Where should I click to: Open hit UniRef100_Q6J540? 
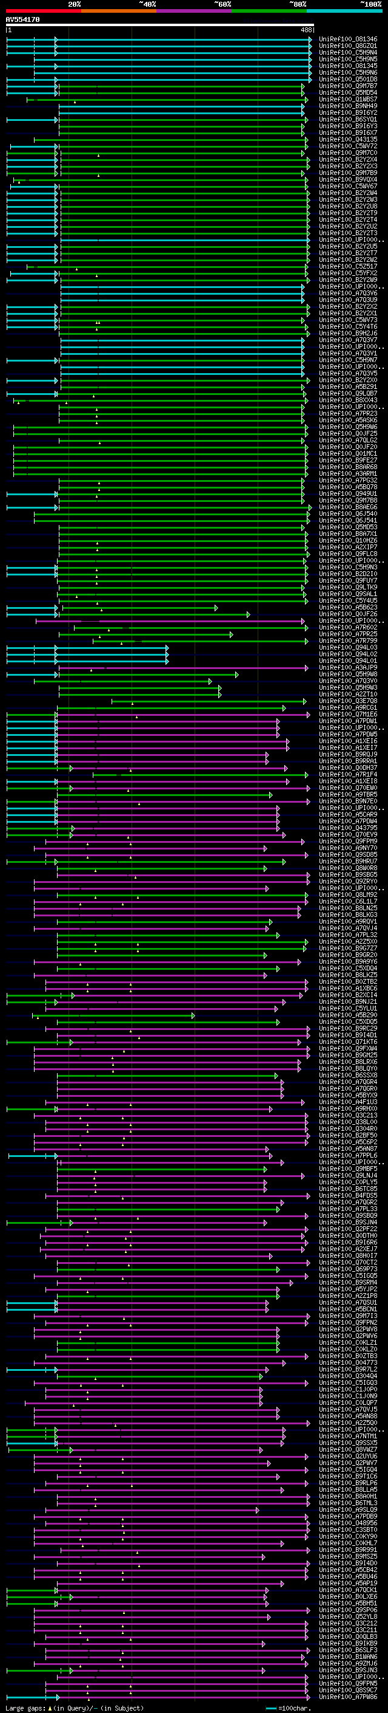348,514
